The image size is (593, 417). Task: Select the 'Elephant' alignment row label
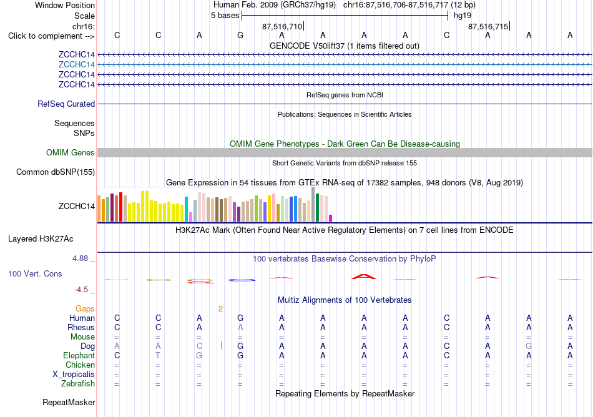point(79,356)
